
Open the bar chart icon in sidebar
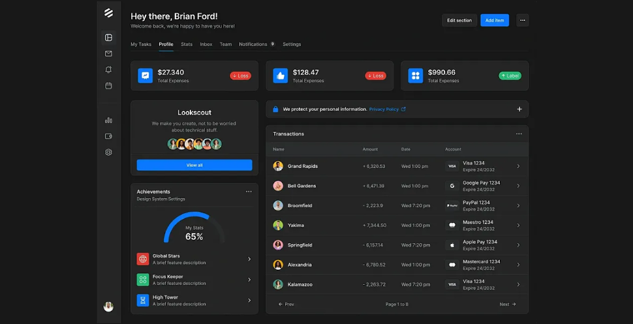pos(108,120)
